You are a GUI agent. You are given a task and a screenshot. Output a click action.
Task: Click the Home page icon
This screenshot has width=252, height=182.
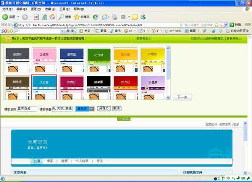click(x=52, y=17)
